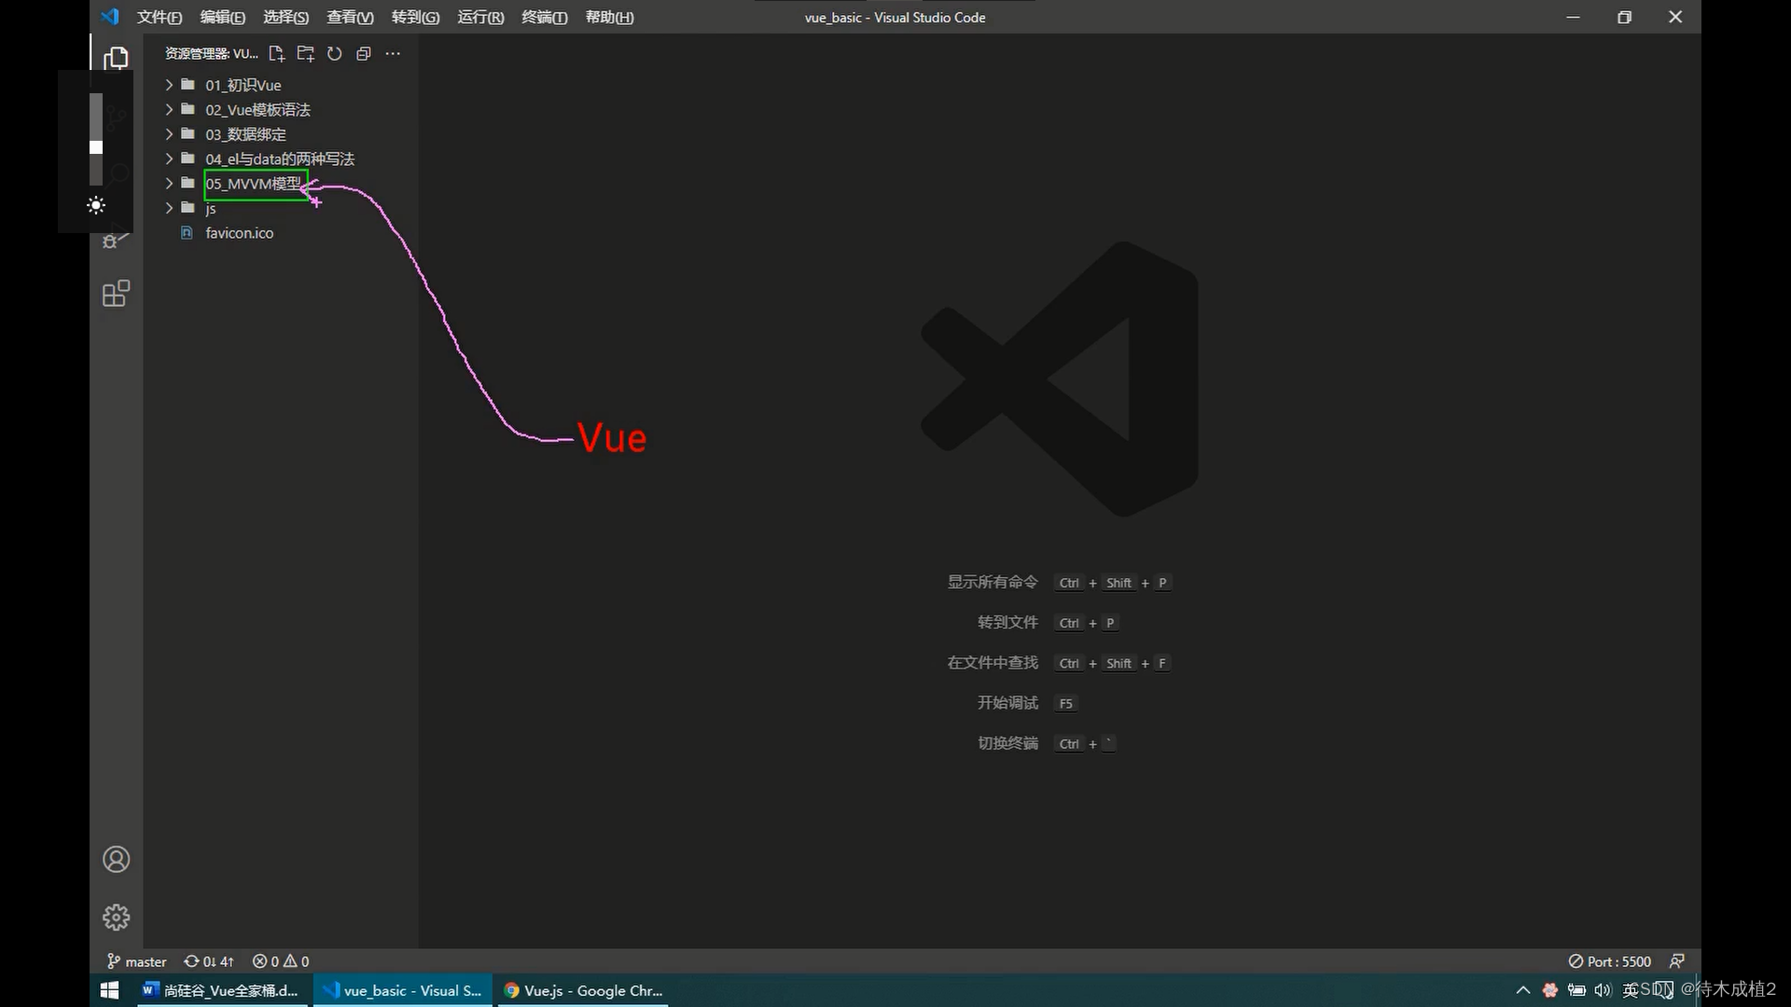
Task: Open the favicon.ico file
Action: pos(240,233)
